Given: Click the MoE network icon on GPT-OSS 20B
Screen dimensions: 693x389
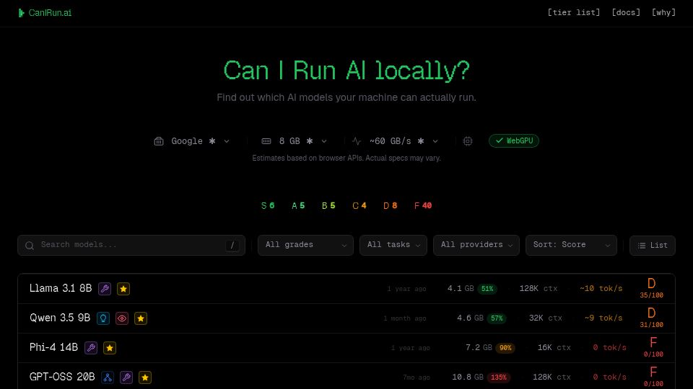Looking at the screenshot, I should (108, 377).
